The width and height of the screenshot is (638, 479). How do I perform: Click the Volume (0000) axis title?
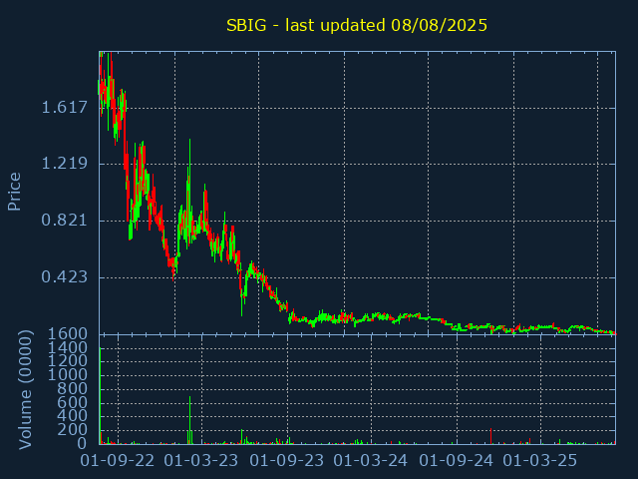pyautogui.click(x=25, y=390)
